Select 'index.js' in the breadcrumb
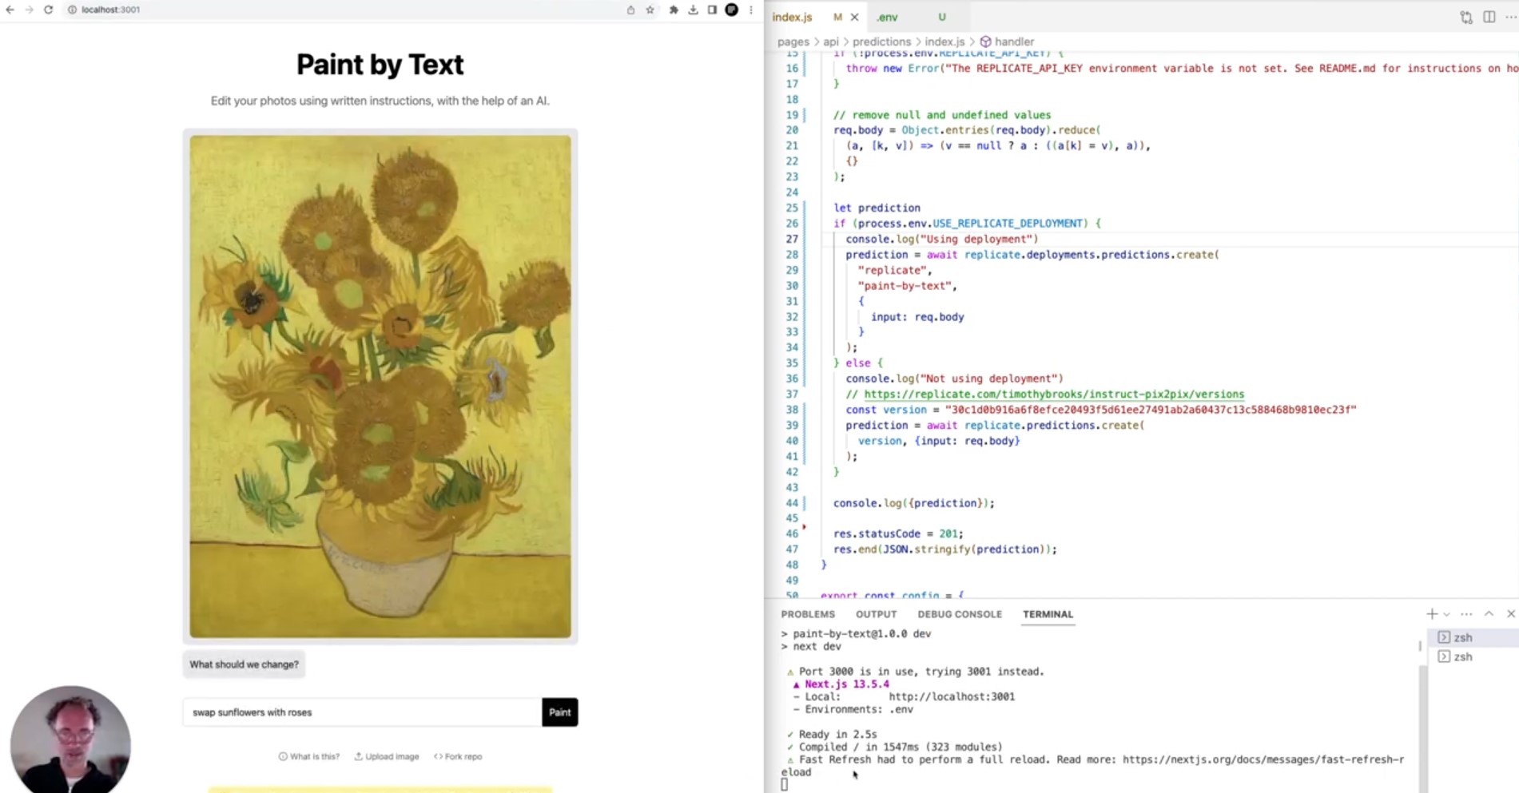The height and width of the screenshot is (793, 1519). click(x=944, y=42)
